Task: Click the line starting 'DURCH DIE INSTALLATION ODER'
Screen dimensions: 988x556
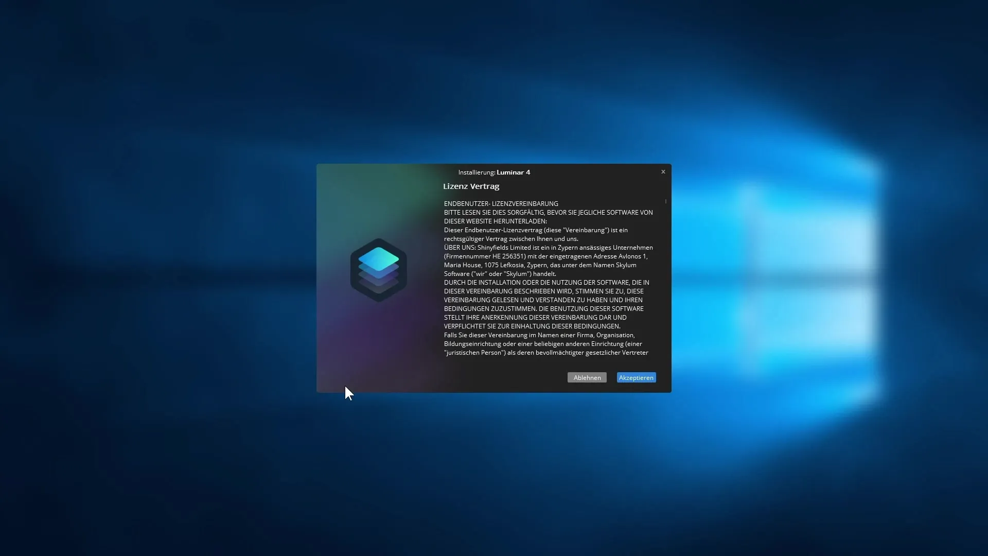Action: [x=546, y=283]
